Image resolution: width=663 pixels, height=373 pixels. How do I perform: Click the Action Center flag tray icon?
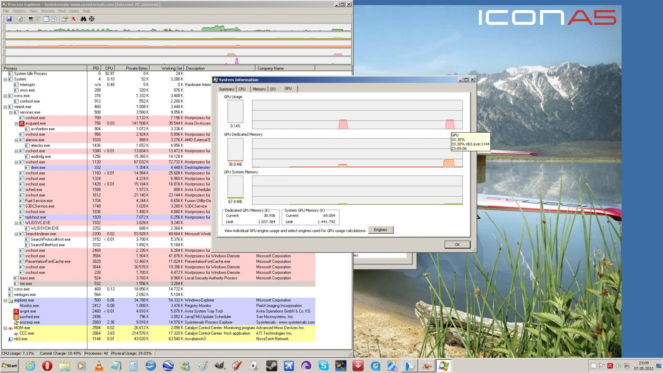602,366
